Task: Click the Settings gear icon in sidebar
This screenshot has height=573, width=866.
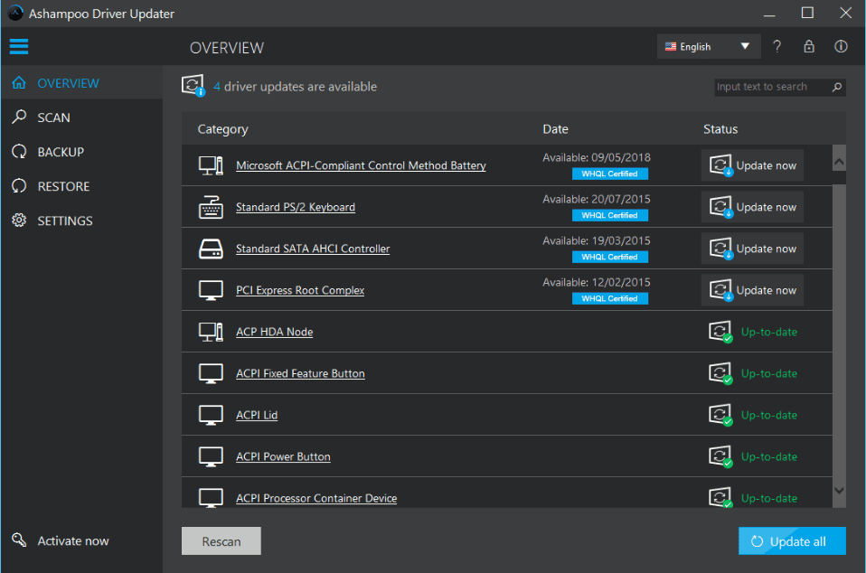Action: [x=19, y=221]
